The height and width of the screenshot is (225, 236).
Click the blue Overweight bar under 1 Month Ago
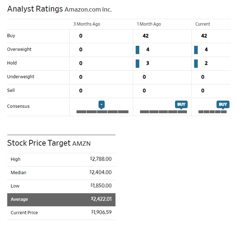tap(137, 50)
